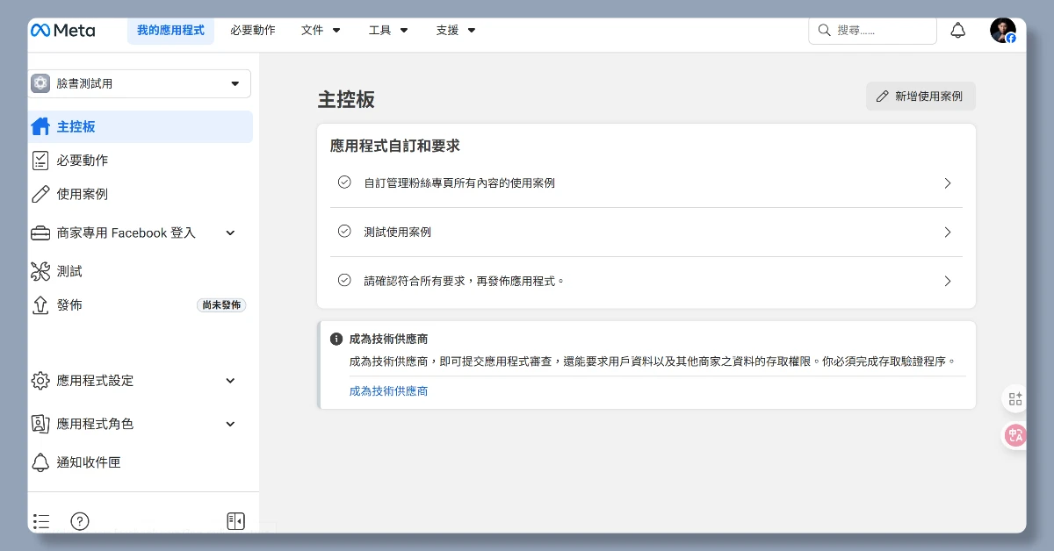The width and height of the screenshot is (1054, 551).
Task: Open the arrow for 請確認符合所有要求 row
Action: [948, 282]
